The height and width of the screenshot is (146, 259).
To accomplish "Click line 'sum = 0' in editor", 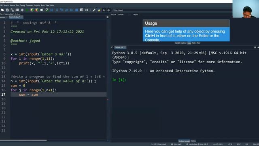I will click(18, 86).
